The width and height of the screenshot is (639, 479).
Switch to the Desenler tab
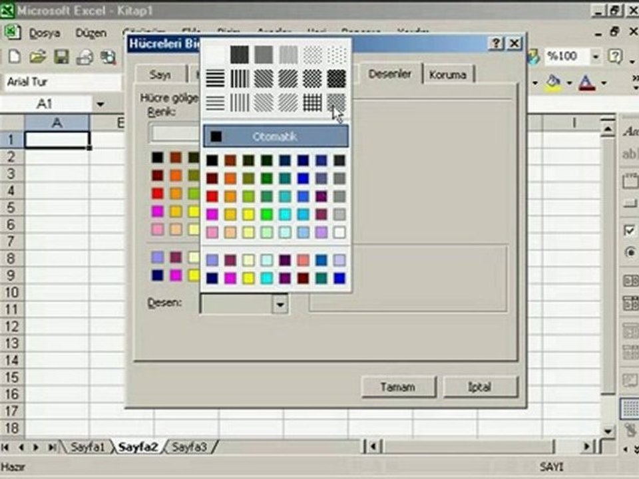(x=389, y=74)
